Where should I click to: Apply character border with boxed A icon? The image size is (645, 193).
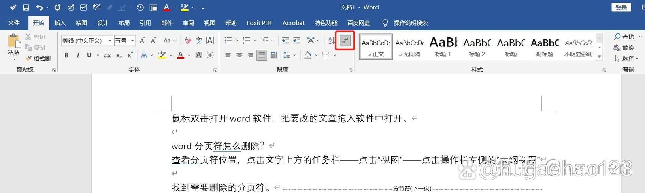click(x=210, y=40)
